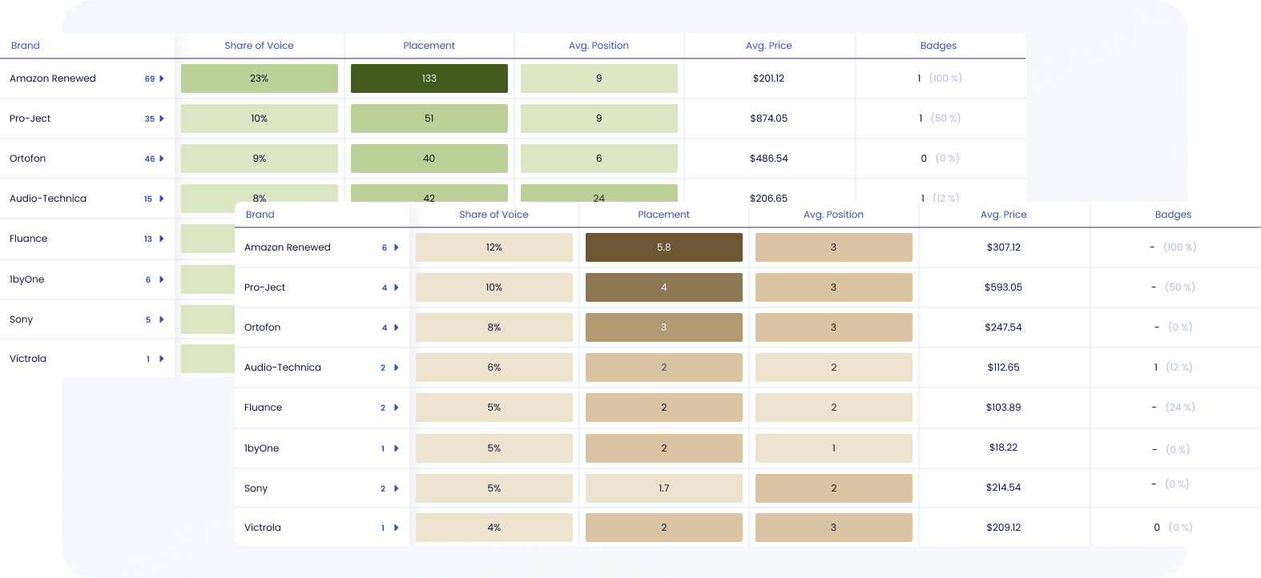Click the 1.7 Placement cell for Sony

664,488
